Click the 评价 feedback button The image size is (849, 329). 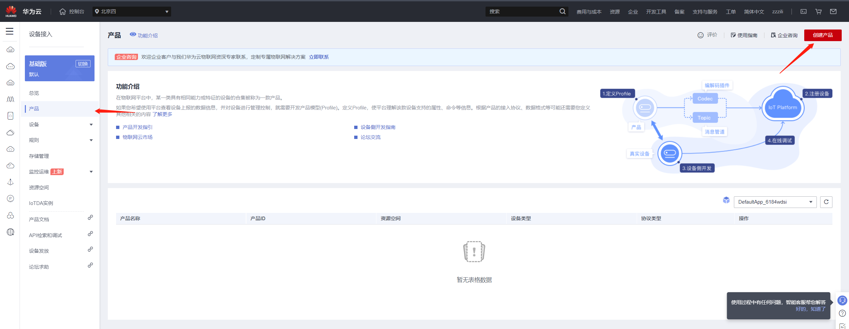[x=707, y=35]
